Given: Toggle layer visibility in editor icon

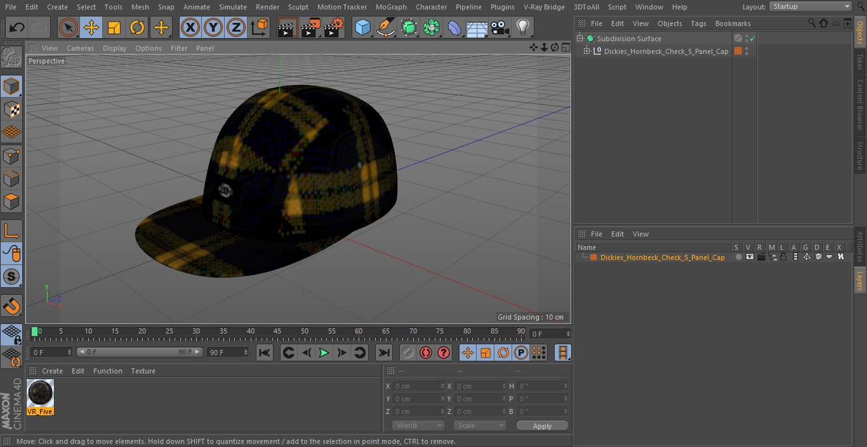Looking at the screenshot, I should pos(750,257).
